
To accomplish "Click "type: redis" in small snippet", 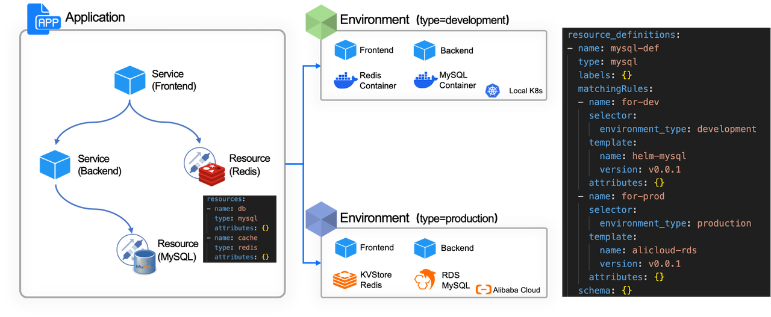I will click(236, 247).
